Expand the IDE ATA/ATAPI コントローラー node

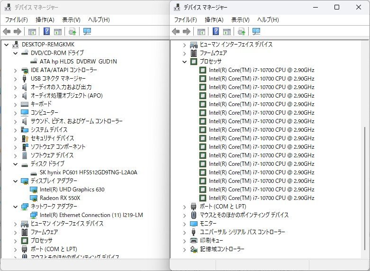tap(16, 70)
